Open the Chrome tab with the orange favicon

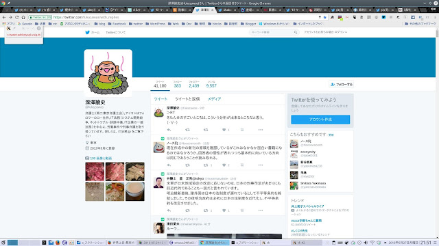[x=182, y=10]
